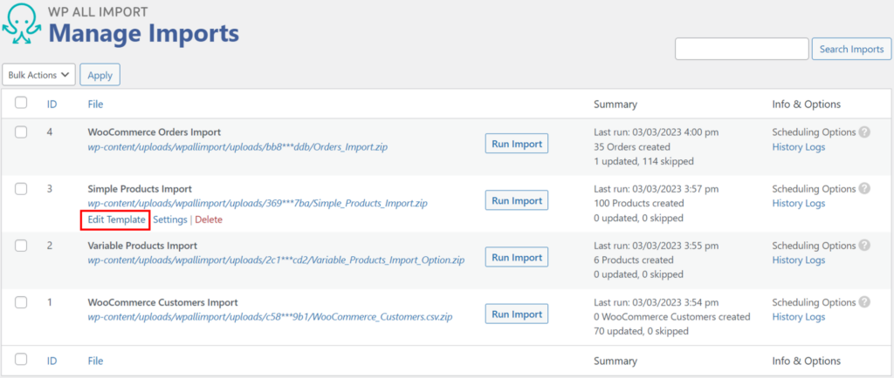Screen dimensions: 894x378
Task: Open History Logs for WooCommerce Customers Import
Action: pos(798,317)
